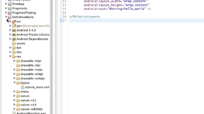Expand the Android 4.4.2 library

pos(10,30)
